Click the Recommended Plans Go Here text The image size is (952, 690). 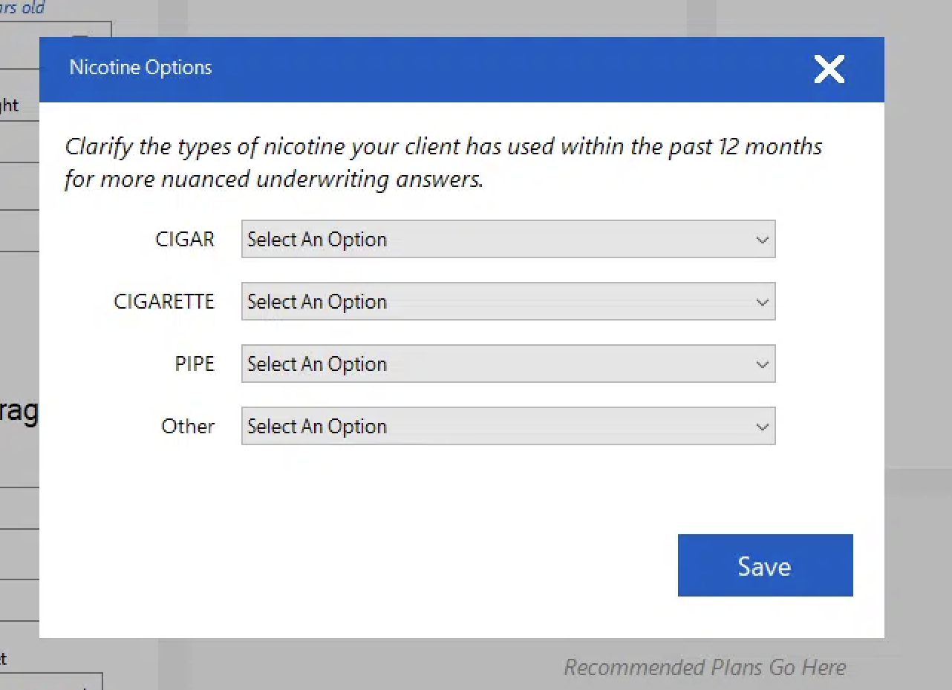(705, 667)
